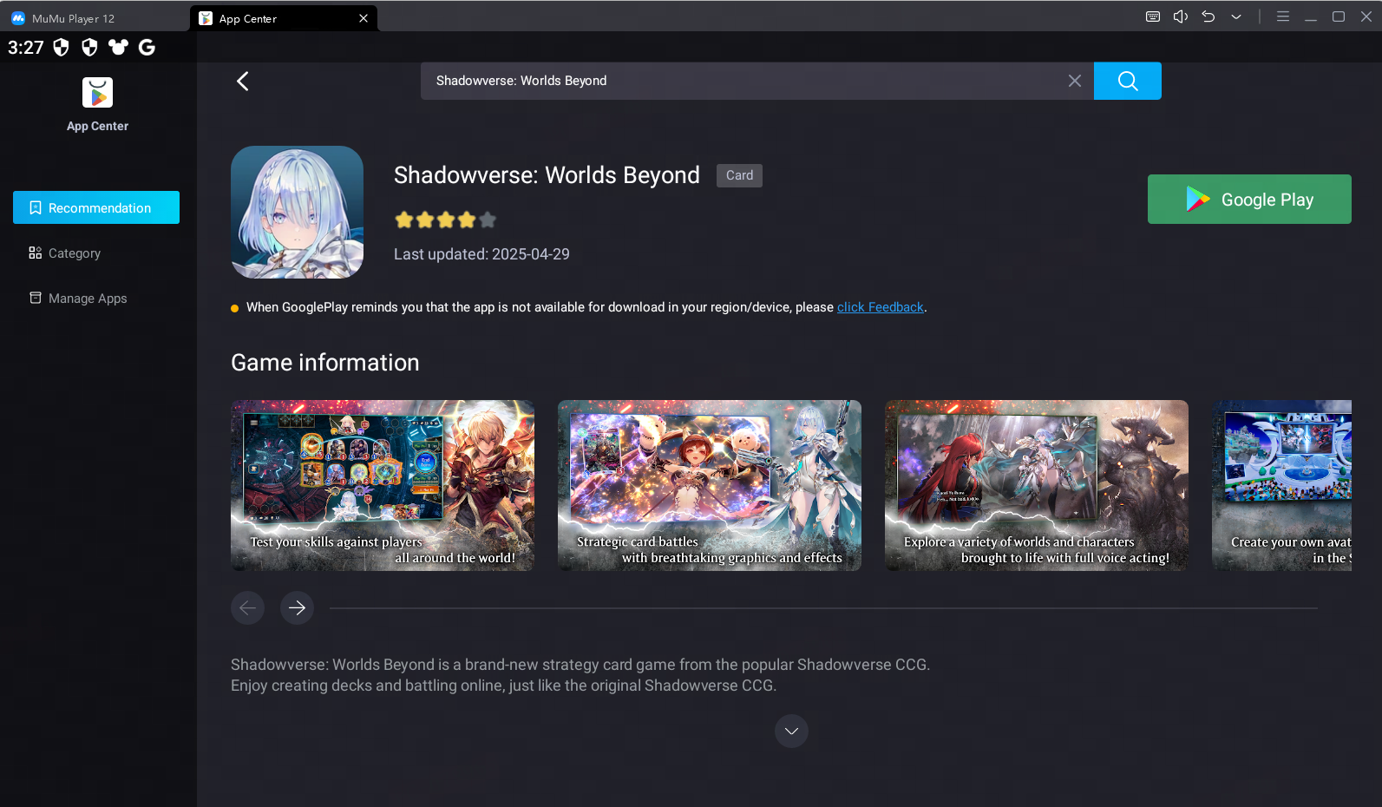The height and width of the screenshot is (807, 1382).
Task: Open 'Create your own avatar' screenshot
Action: tap(1281, 485)
